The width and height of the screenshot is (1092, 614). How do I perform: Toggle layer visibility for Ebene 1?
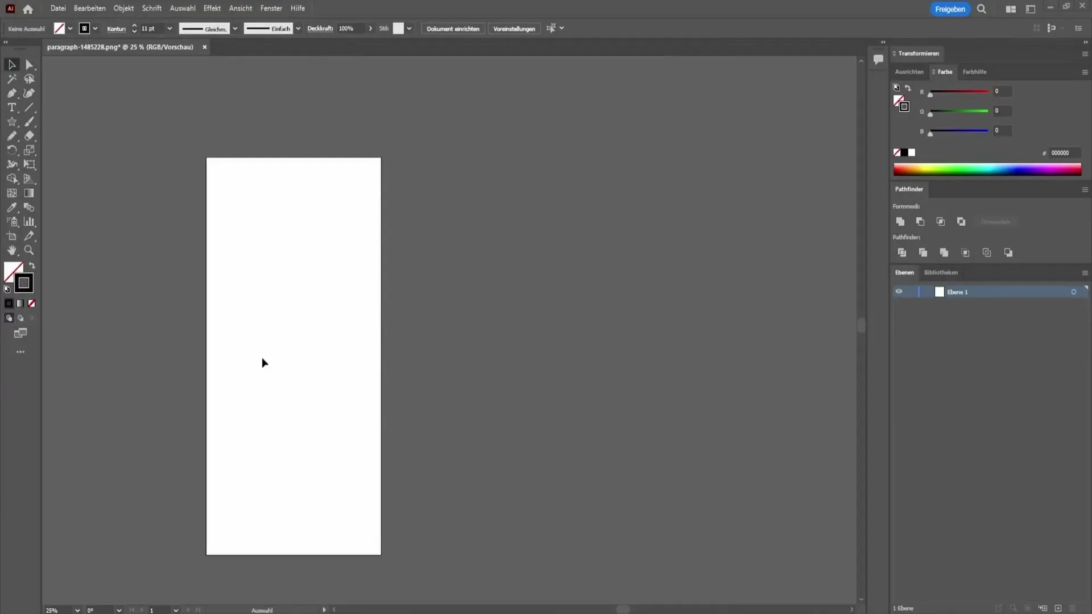click(x=899, y=292)
